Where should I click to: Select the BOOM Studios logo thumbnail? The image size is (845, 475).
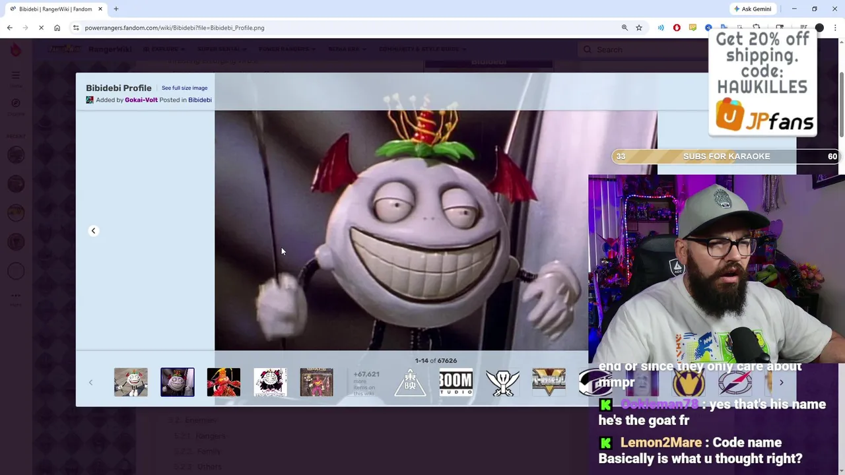pyautogui.click(x=456, y=382)
